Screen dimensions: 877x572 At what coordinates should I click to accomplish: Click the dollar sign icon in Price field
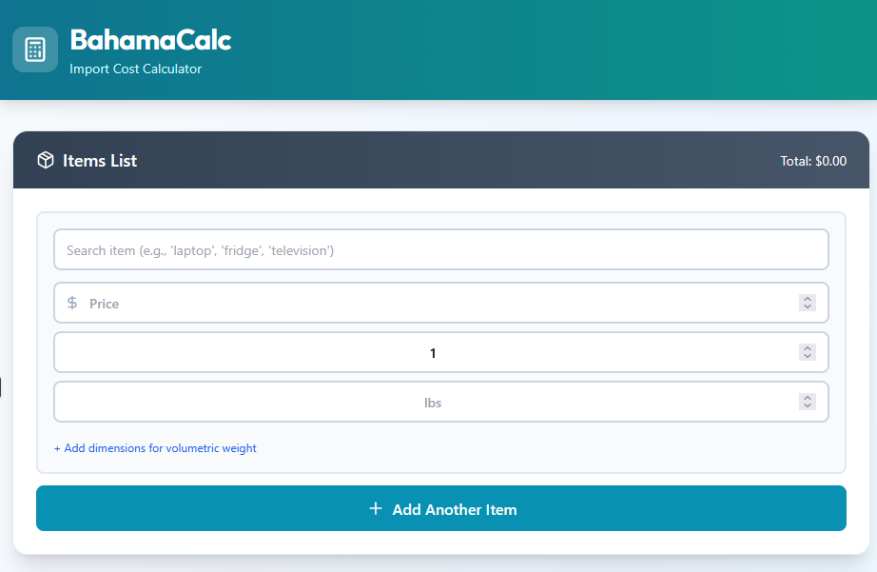coord(72,304)
